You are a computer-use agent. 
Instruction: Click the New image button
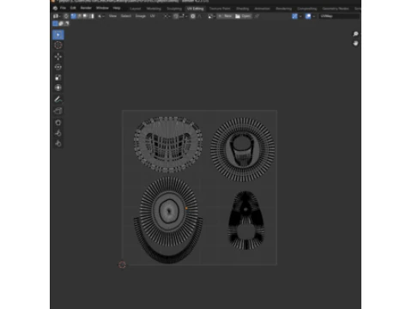[225, 16]
